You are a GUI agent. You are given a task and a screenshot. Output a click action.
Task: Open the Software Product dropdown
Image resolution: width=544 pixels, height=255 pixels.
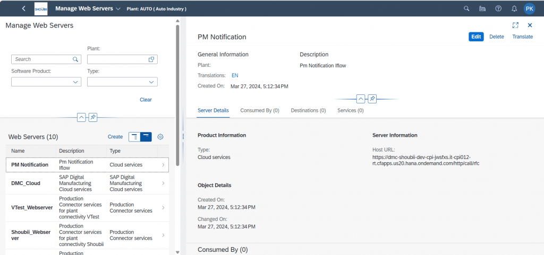46,82
